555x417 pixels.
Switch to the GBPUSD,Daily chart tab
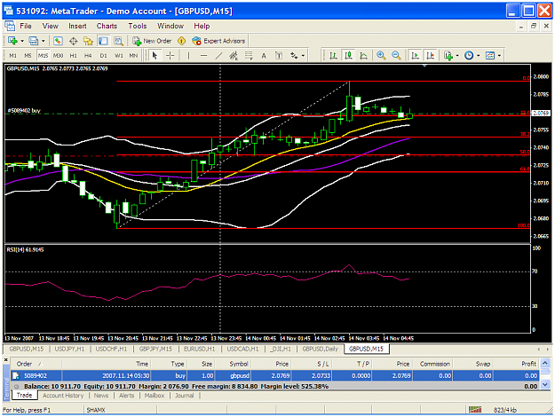click(320, 349)
